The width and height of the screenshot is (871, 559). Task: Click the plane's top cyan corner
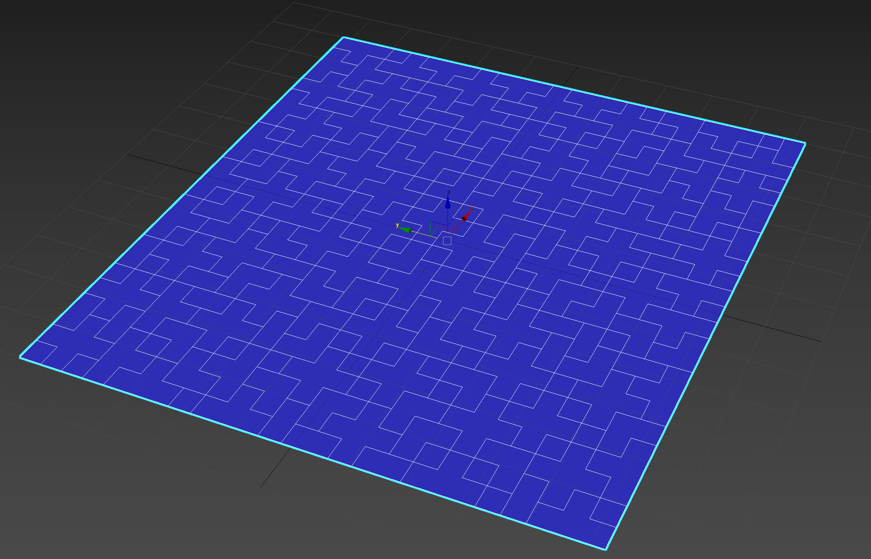click(343, 37)
